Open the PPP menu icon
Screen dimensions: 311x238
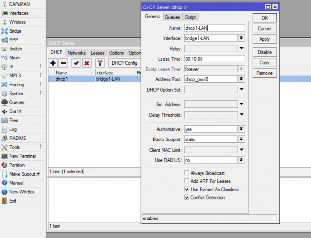pyautogui.click(x=5, y=40)
